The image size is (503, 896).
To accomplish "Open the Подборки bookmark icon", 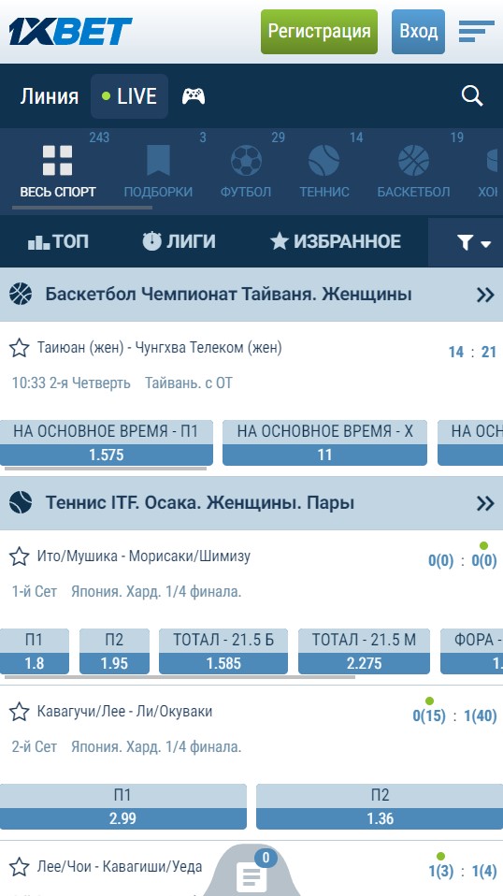I will click(158, 161).
